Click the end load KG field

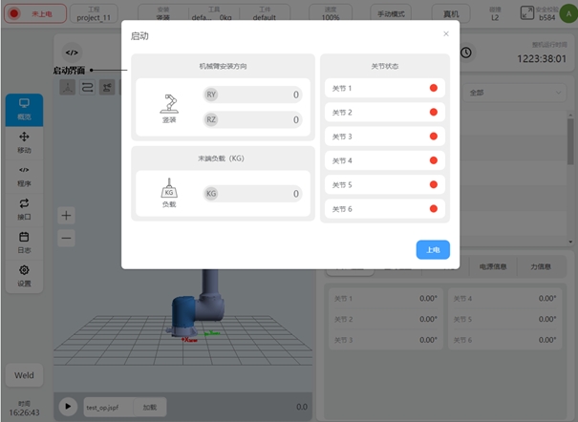coord(252,194)
